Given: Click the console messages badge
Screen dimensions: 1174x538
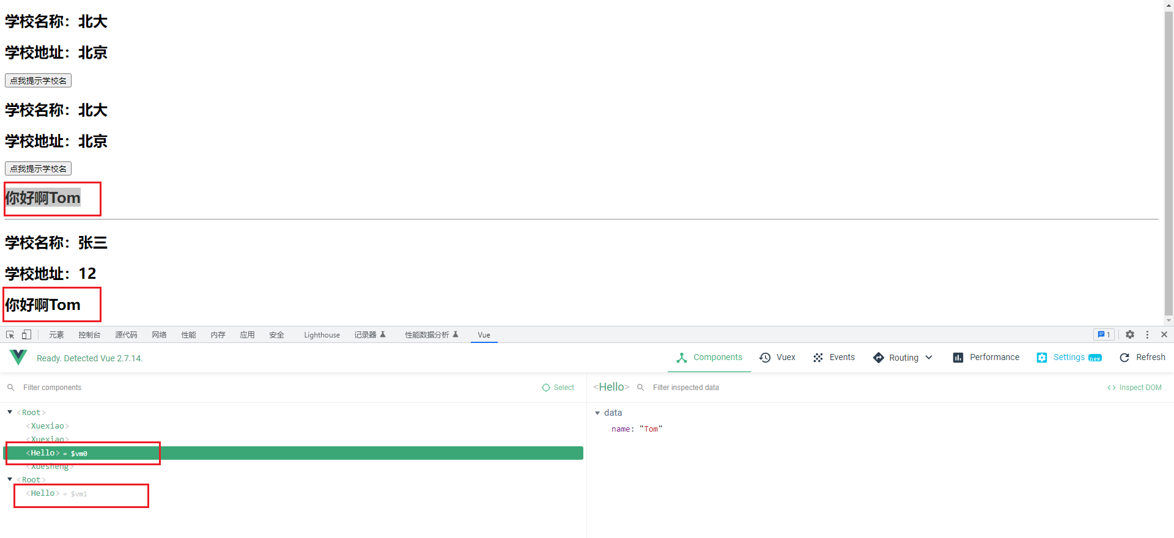Looking at the screenshot, I should click(1104, 334).
